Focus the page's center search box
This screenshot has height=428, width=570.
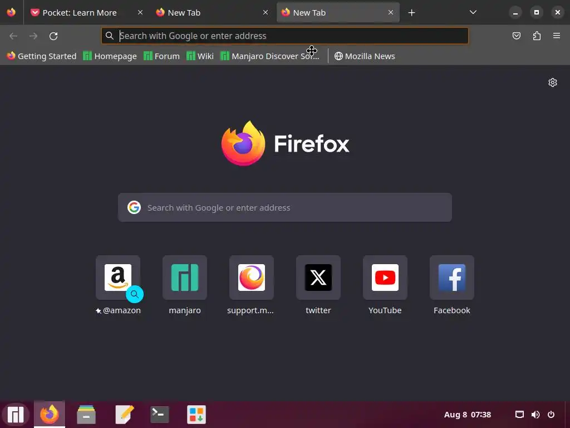coord(285,207)
